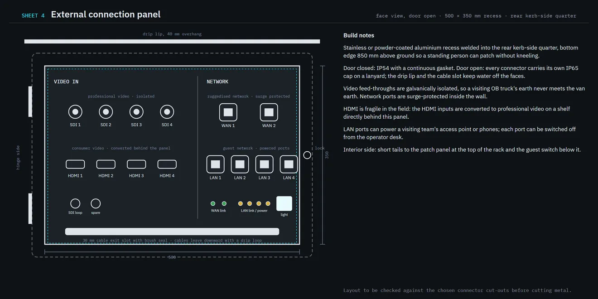Click the 'face view, door open' header note

(476, 16)
